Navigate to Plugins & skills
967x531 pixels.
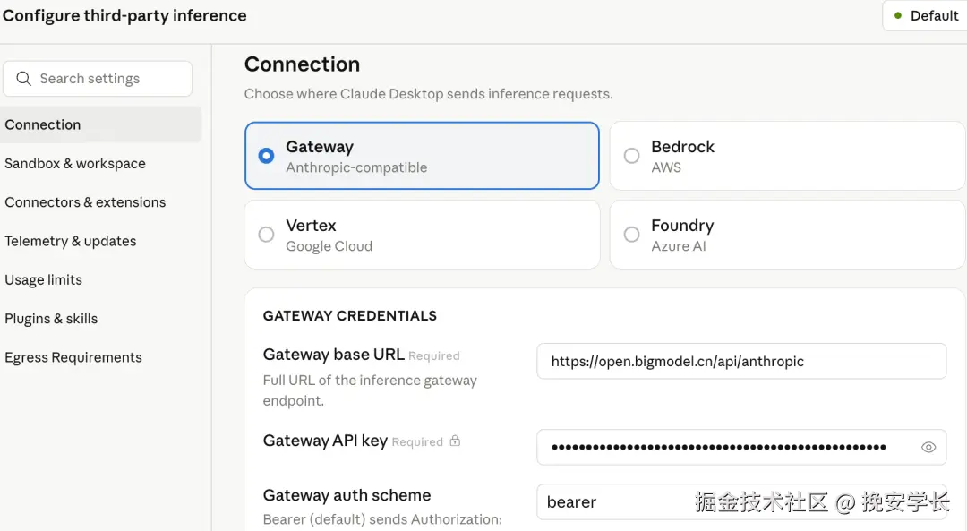coord(51,319)
